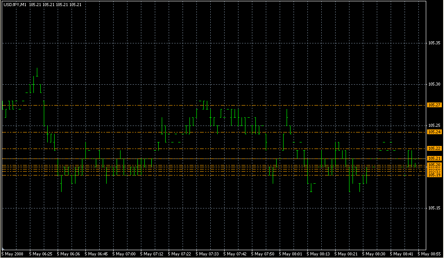444x258 pixels.
Task: Click the '5 May 2008' time label
Action: (x=13, y=254)
